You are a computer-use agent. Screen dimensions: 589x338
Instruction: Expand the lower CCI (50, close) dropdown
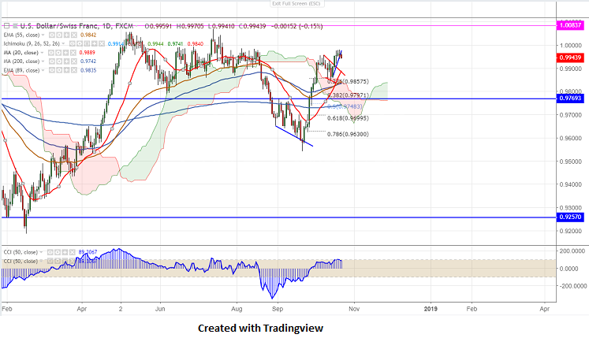click(x=41, y=261)
